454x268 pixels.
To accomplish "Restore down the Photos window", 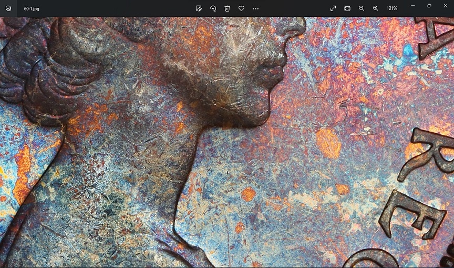I will [x=429, y=5].
